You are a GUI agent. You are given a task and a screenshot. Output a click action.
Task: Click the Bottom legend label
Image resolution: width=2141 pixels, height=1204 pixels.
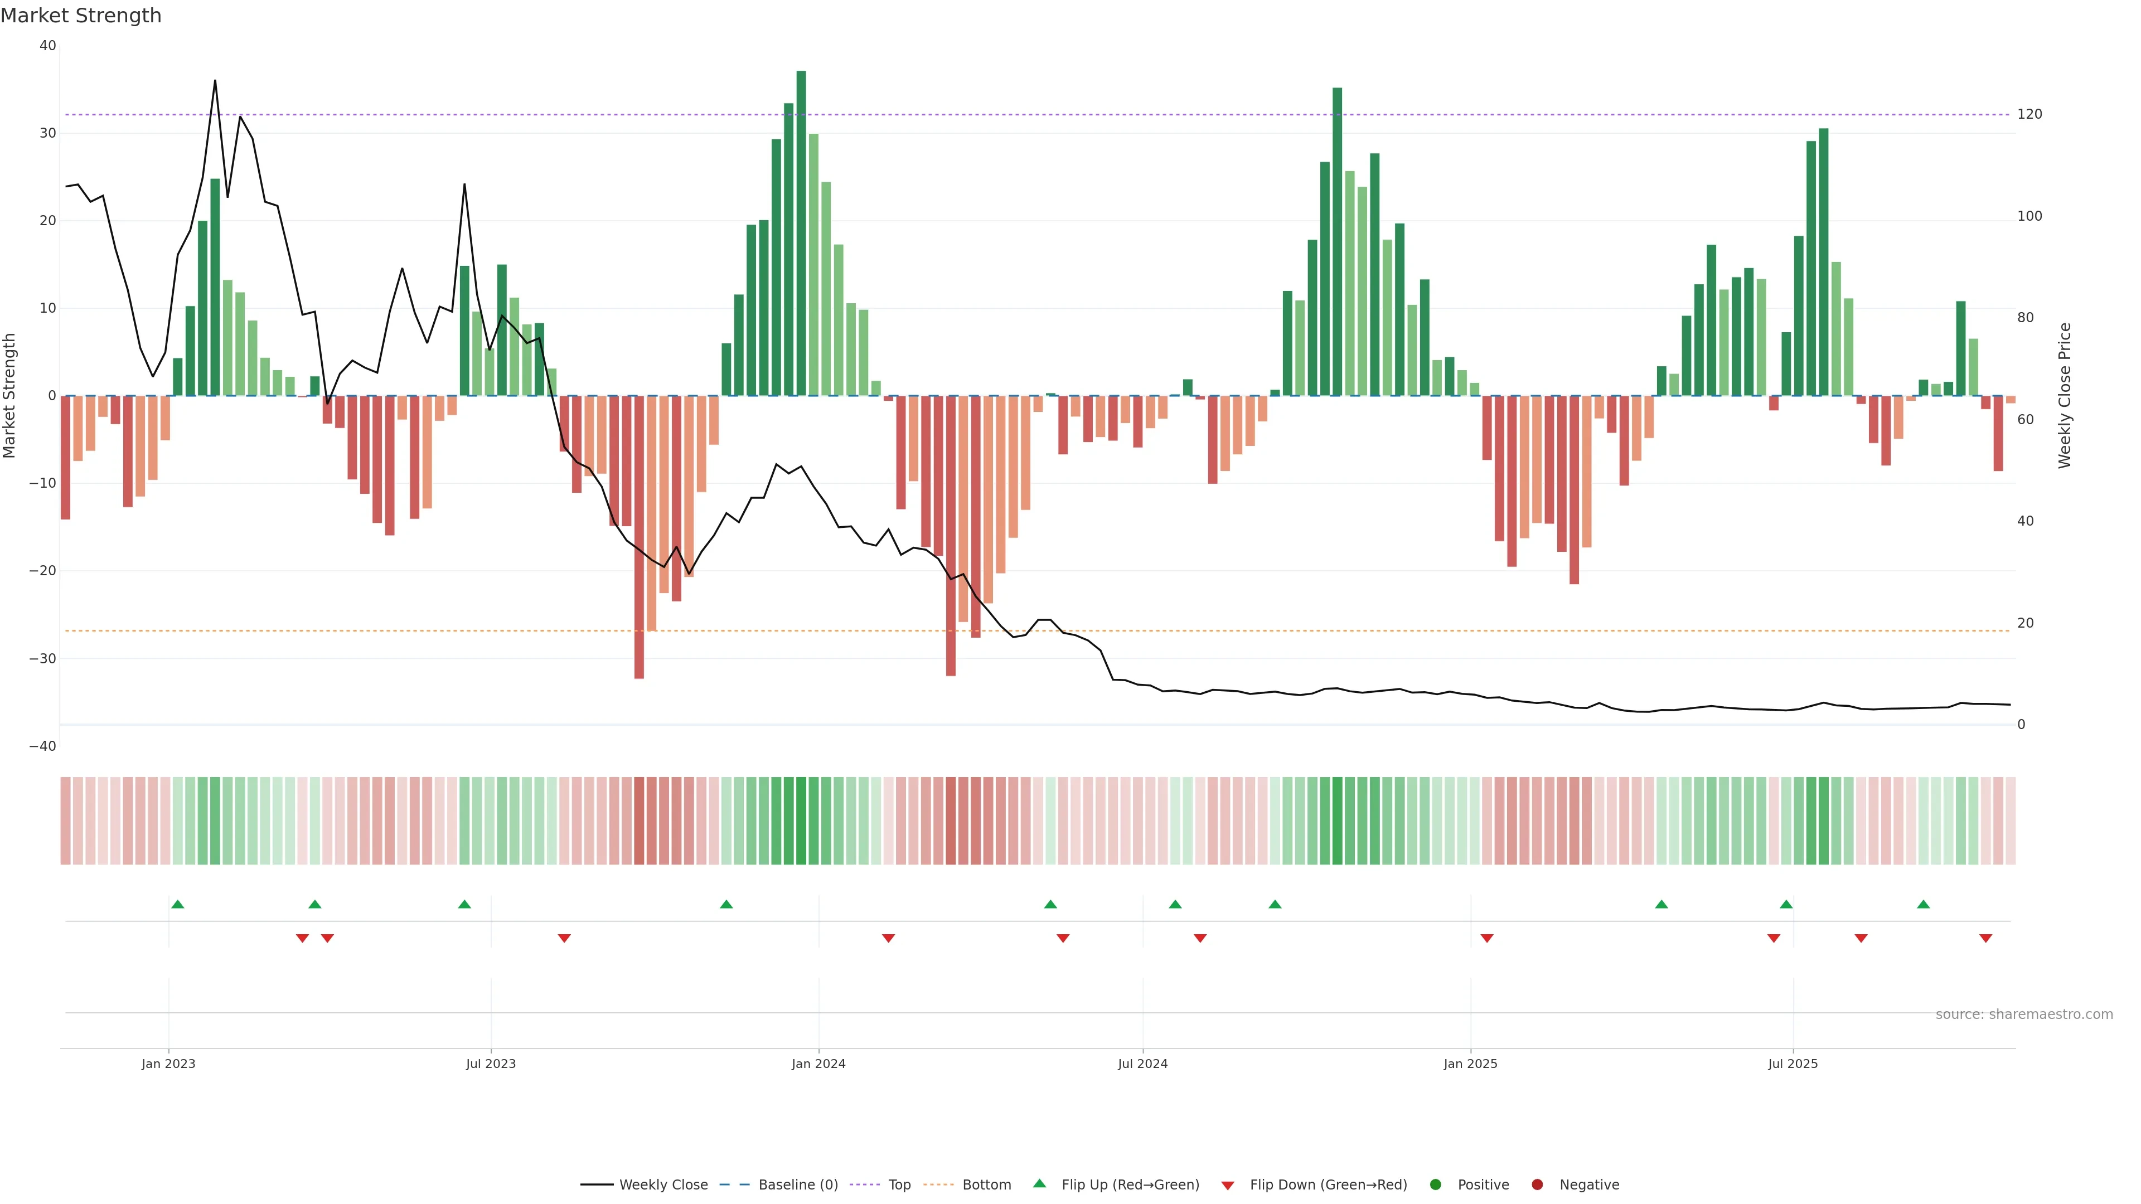coord(986,1185)
